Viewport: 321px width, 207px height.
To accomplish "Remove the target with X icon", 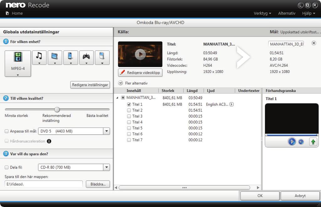I will tap(314, 43).
